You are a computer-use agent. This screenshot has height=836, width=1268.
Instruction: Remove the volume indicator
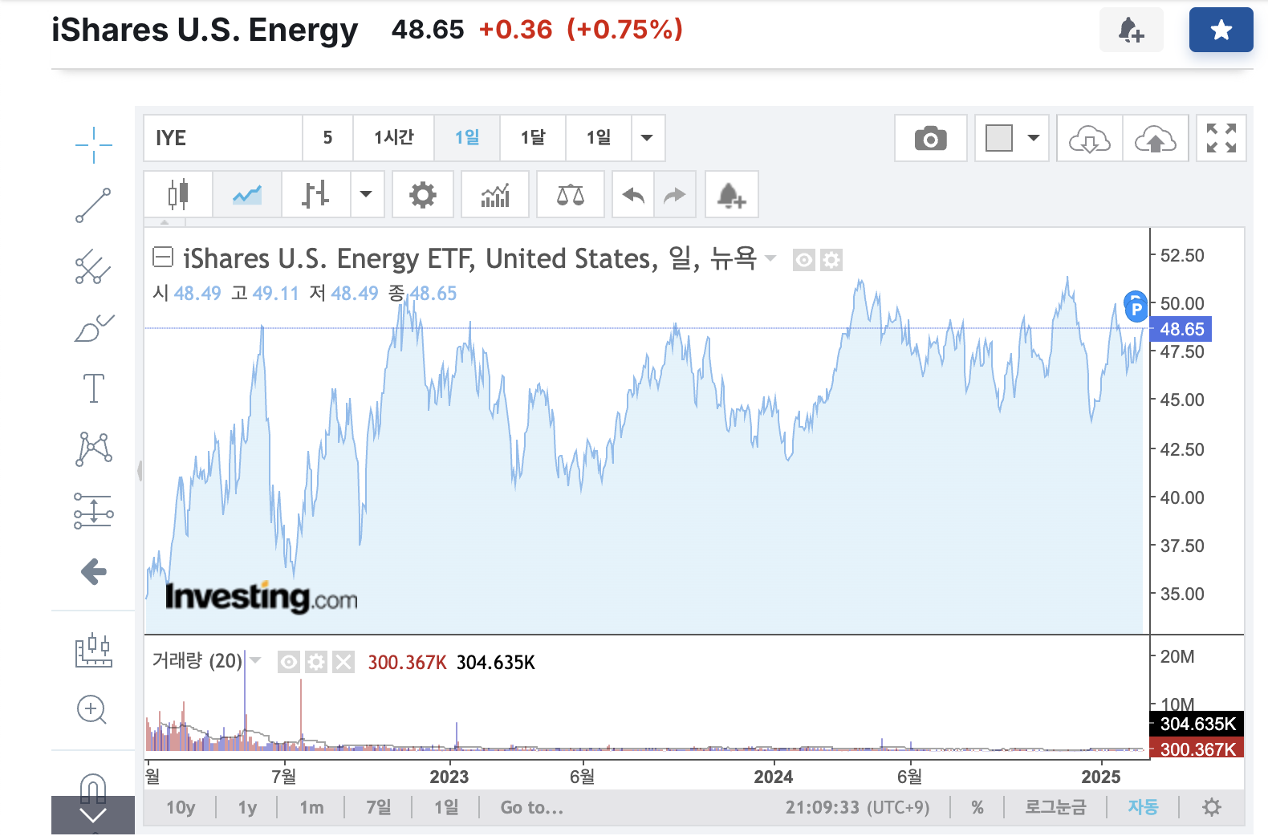(x=343, y=662)
